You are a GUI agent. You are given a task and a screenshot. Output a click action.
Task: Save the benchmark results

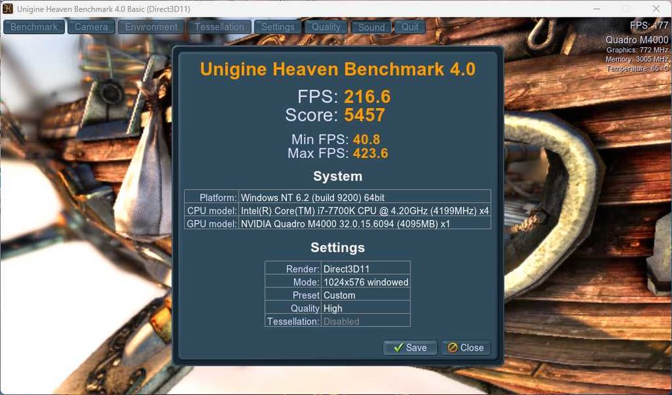(410, 347)
